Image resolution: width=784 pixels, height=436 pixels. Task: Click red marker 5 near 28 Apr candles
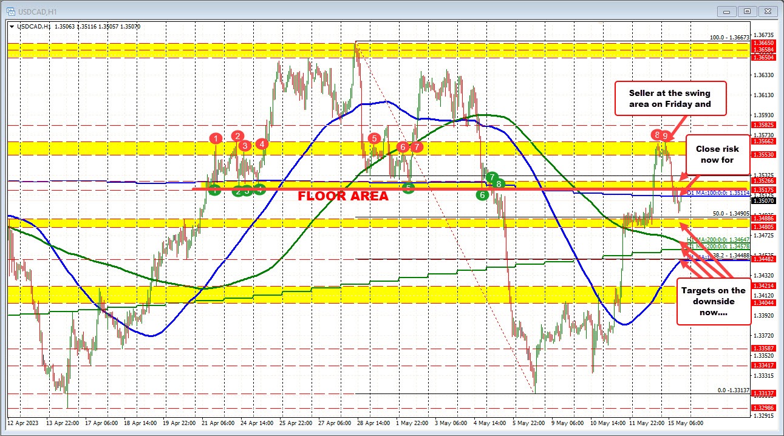[374, 138]
